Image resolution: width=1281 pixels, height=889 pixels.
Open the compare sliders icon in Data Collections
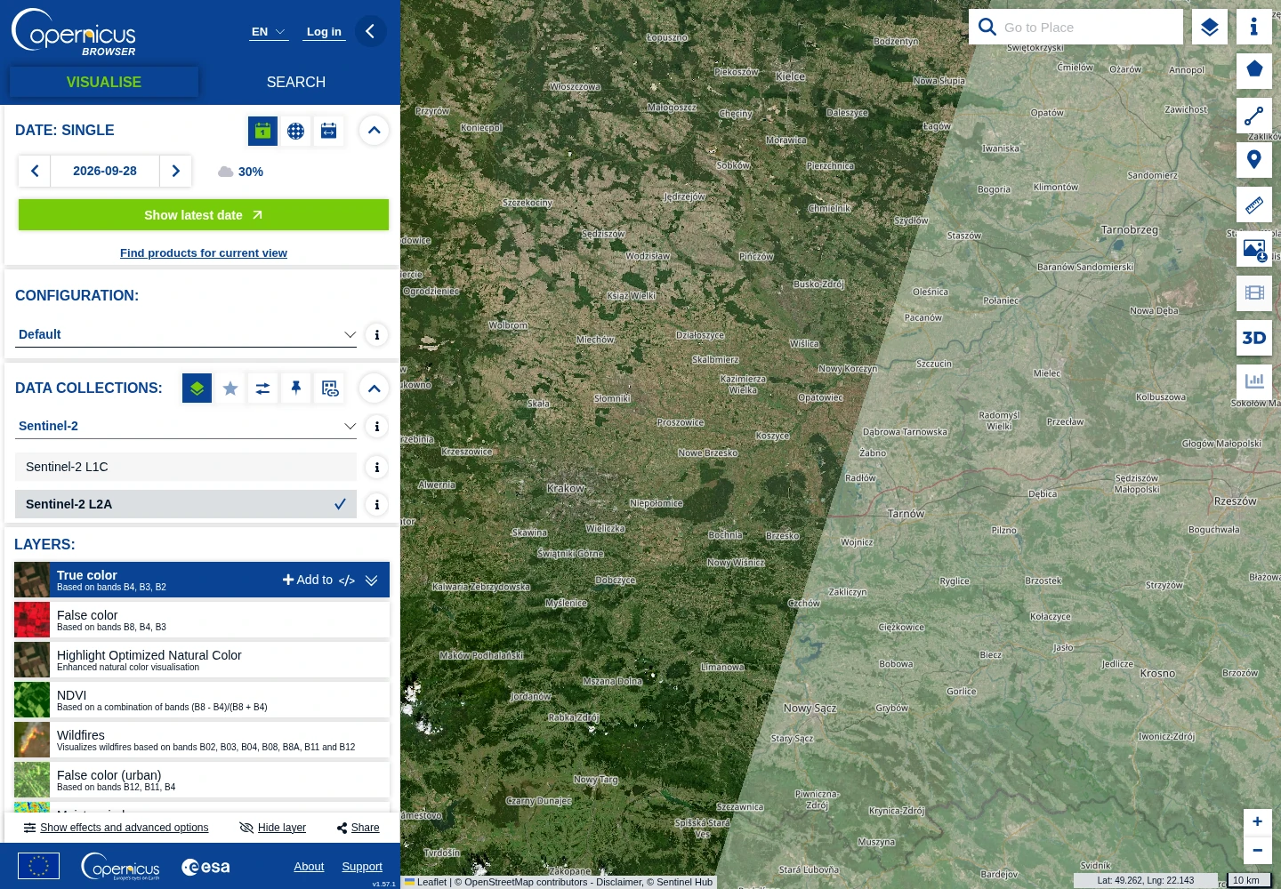pyautogui.click(x=262, y=388)
